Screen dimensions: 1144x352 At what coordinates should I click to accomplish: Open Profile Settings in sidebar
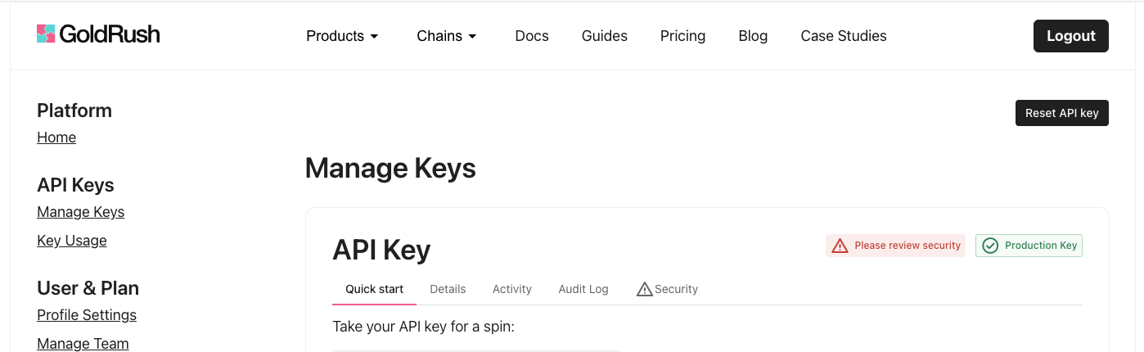87,315
